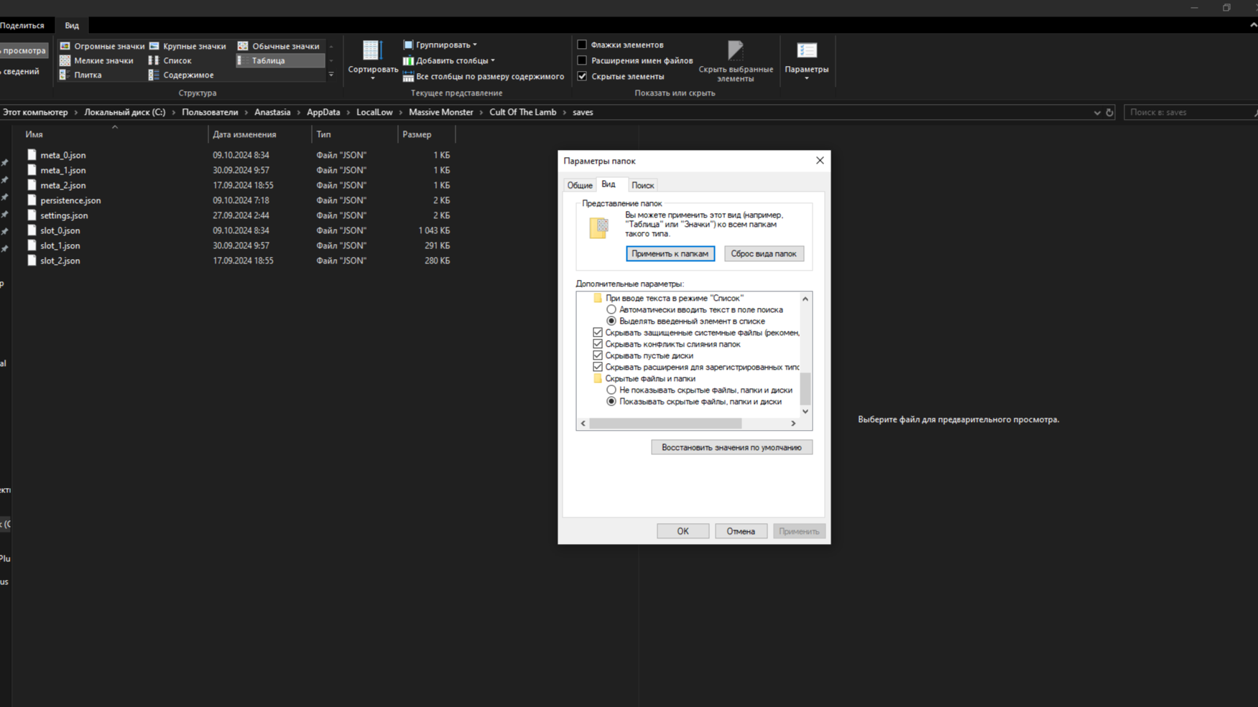This screenshot has width=1258, height=707.
Task: Uncheck Скрывать расширения для зарегистрированных типов
Action: pyautogui.click(x=598, y=367)
